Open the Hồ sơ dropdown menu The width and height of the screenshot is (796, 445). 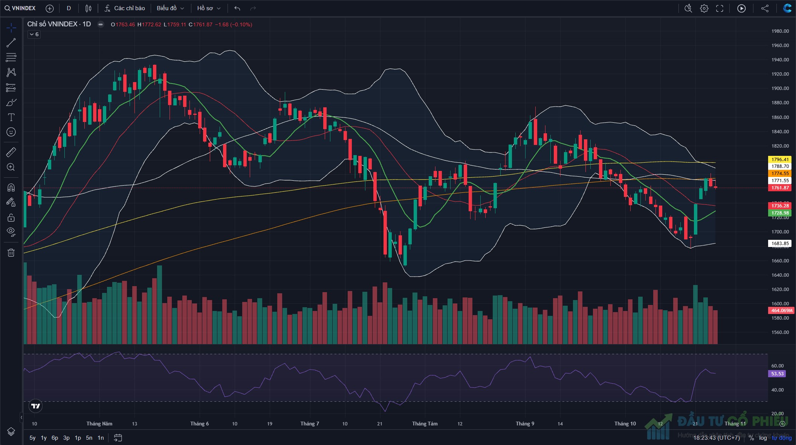coord(209,8)
